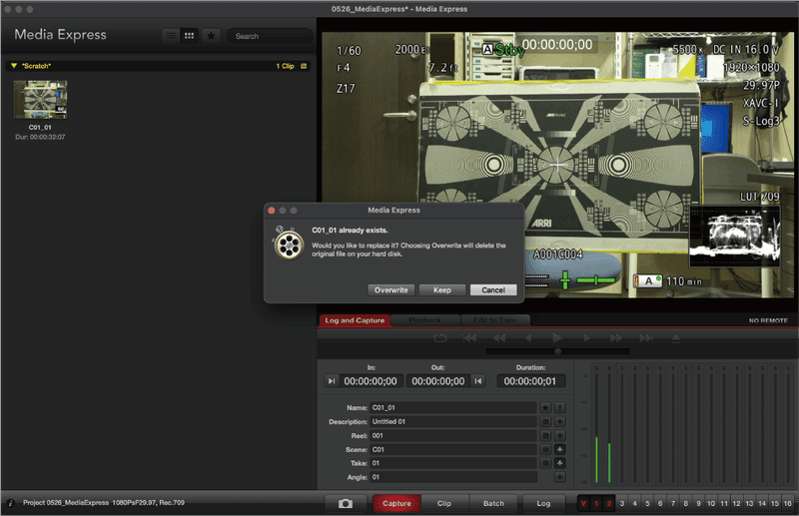Click the Log button
Viewport: 799px width, 516px height.
coord(543,503)
